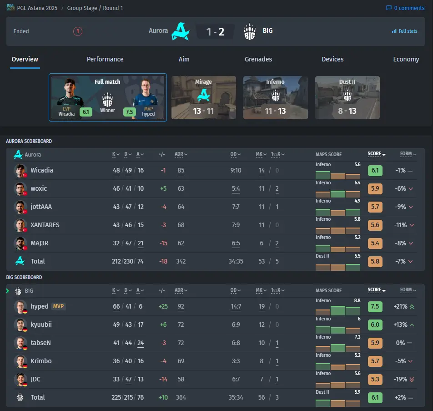Sort BIG scoreboard by FORM column

point(408,289)
